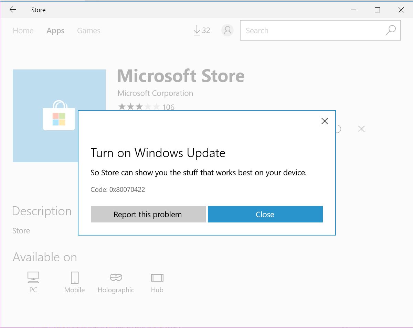The height and width of the screenshot is (328, 413).
Task: Click the Available on heading
Action: pos(45,257)
